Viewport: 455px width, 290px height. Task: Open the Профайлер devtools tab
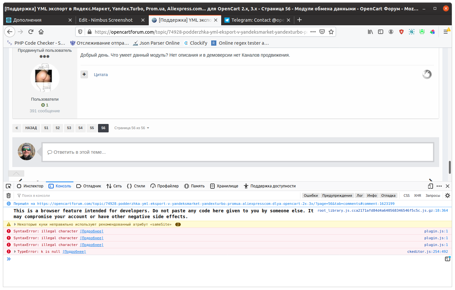(x=165, y=186)
